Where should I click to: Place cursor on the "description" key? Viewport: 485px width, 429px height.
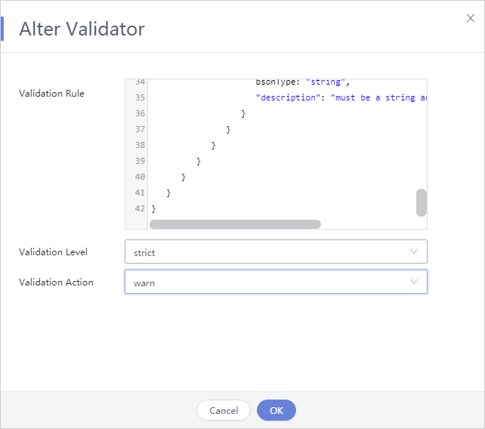coord(289,97)
